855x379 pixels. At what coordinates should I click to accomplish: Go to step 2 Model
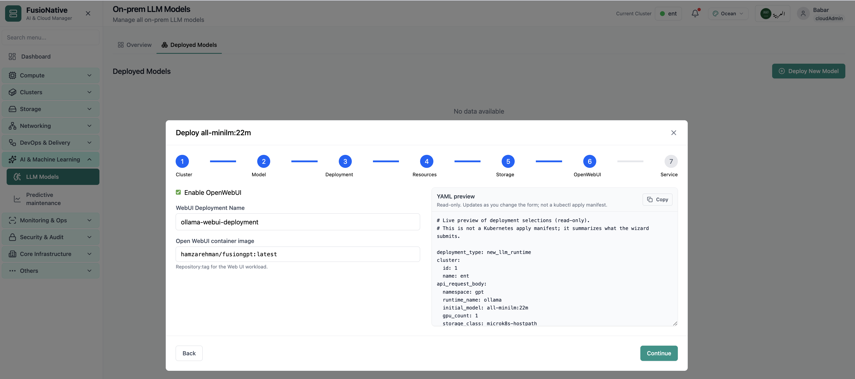[264, 161]
